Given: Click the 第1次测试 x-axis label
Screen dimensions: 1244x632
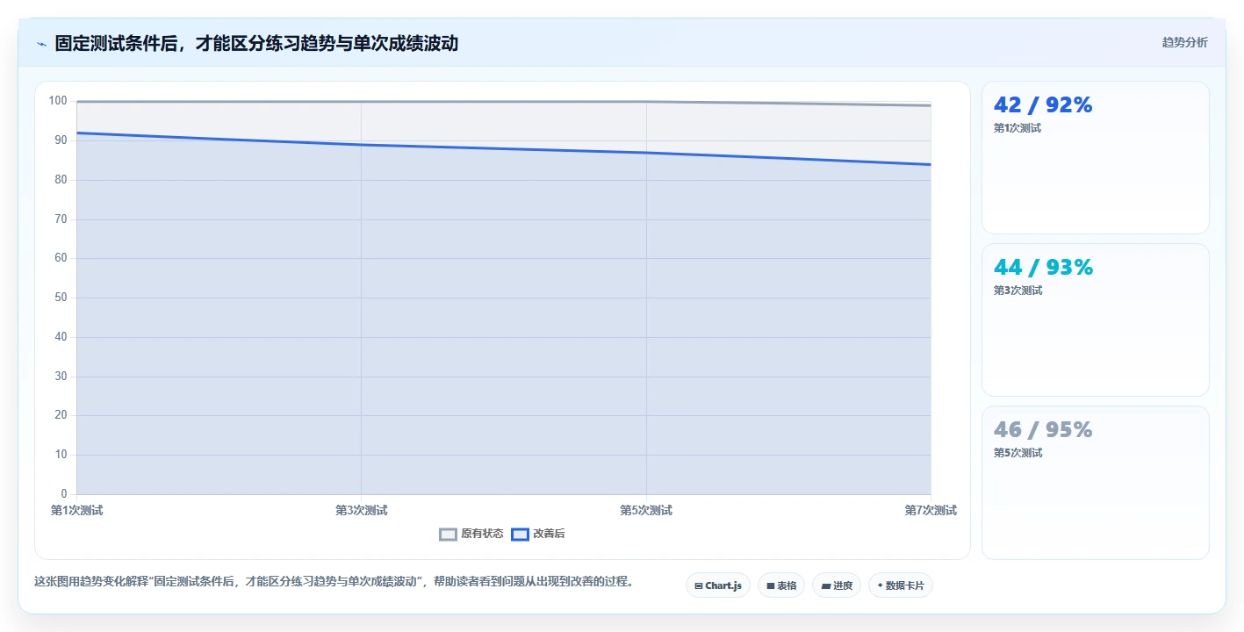Looking at the screenshot, I should 77,510.
